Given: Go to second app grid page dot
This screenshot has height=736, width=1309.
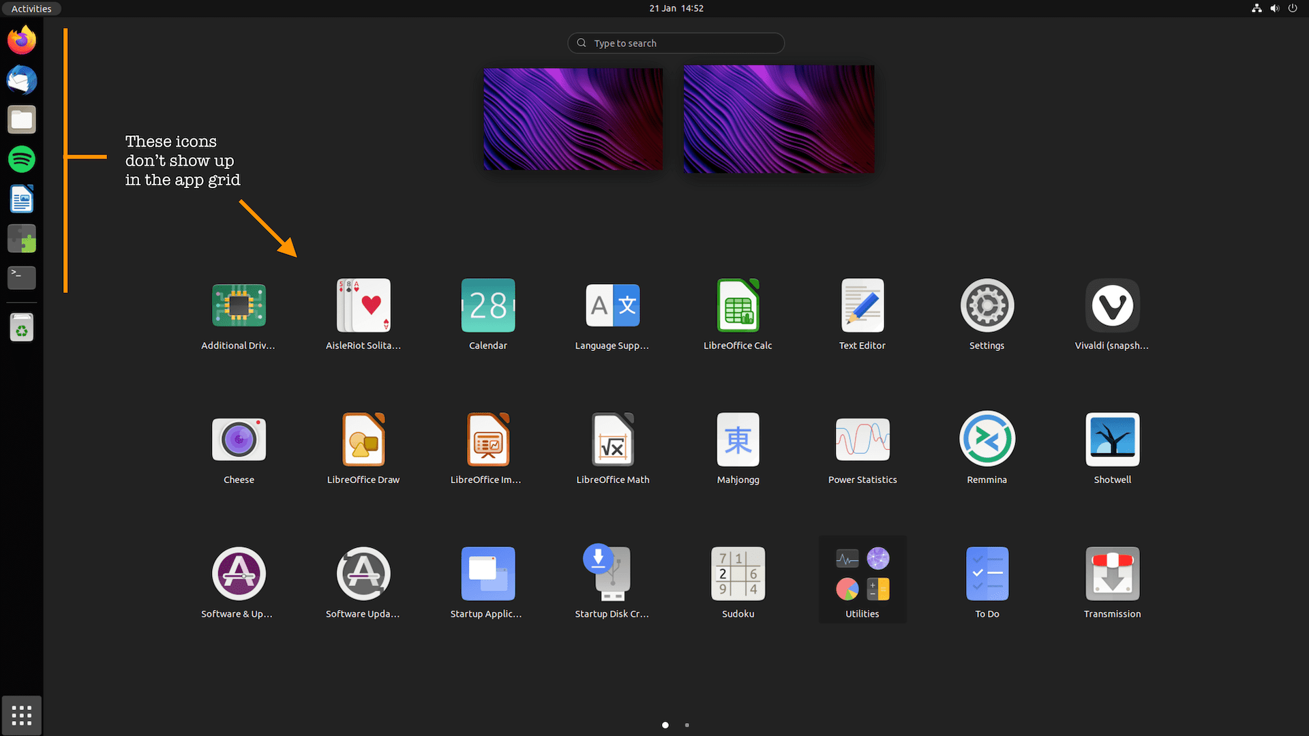Looking at the screenshot, I should 687,725.
